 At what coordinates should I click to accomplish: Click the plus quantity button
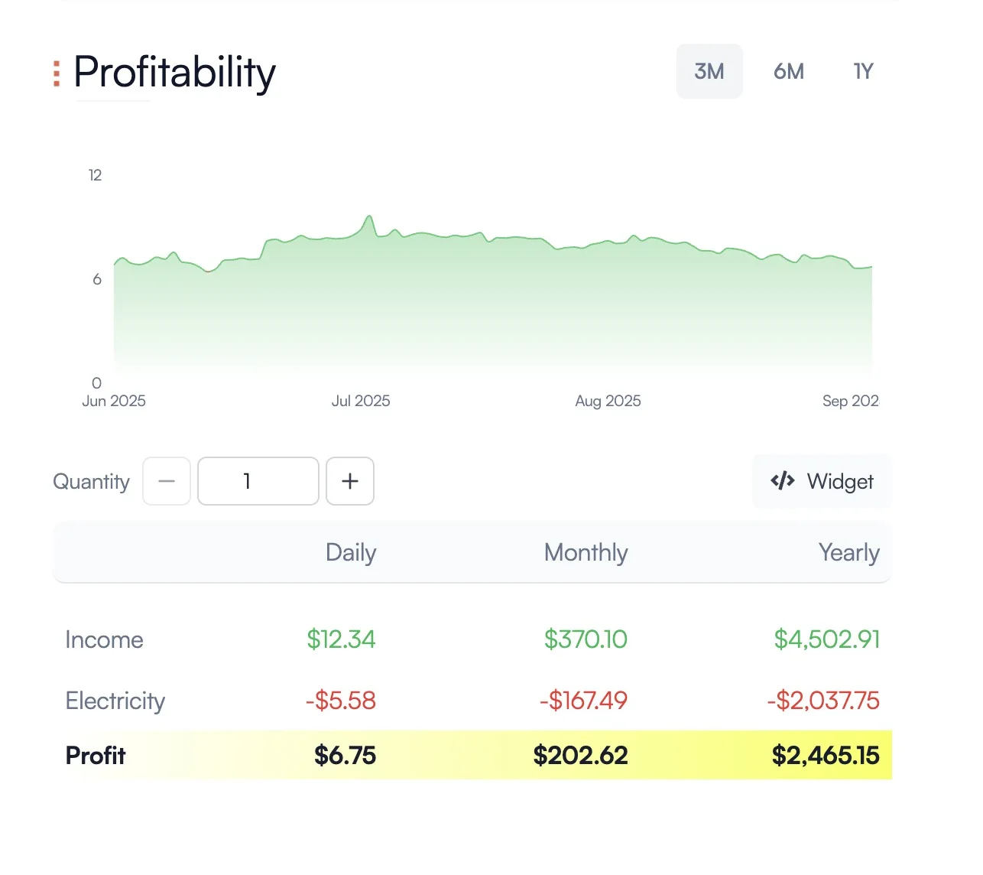[350, 481]
